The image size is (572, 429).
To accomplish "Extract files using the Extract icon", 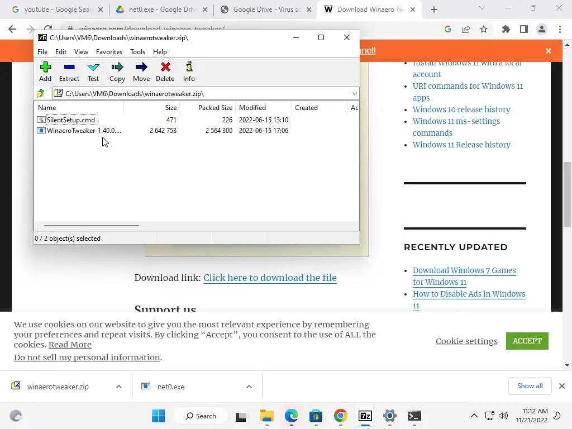I will pyautogui.click(x=69, y=72).
